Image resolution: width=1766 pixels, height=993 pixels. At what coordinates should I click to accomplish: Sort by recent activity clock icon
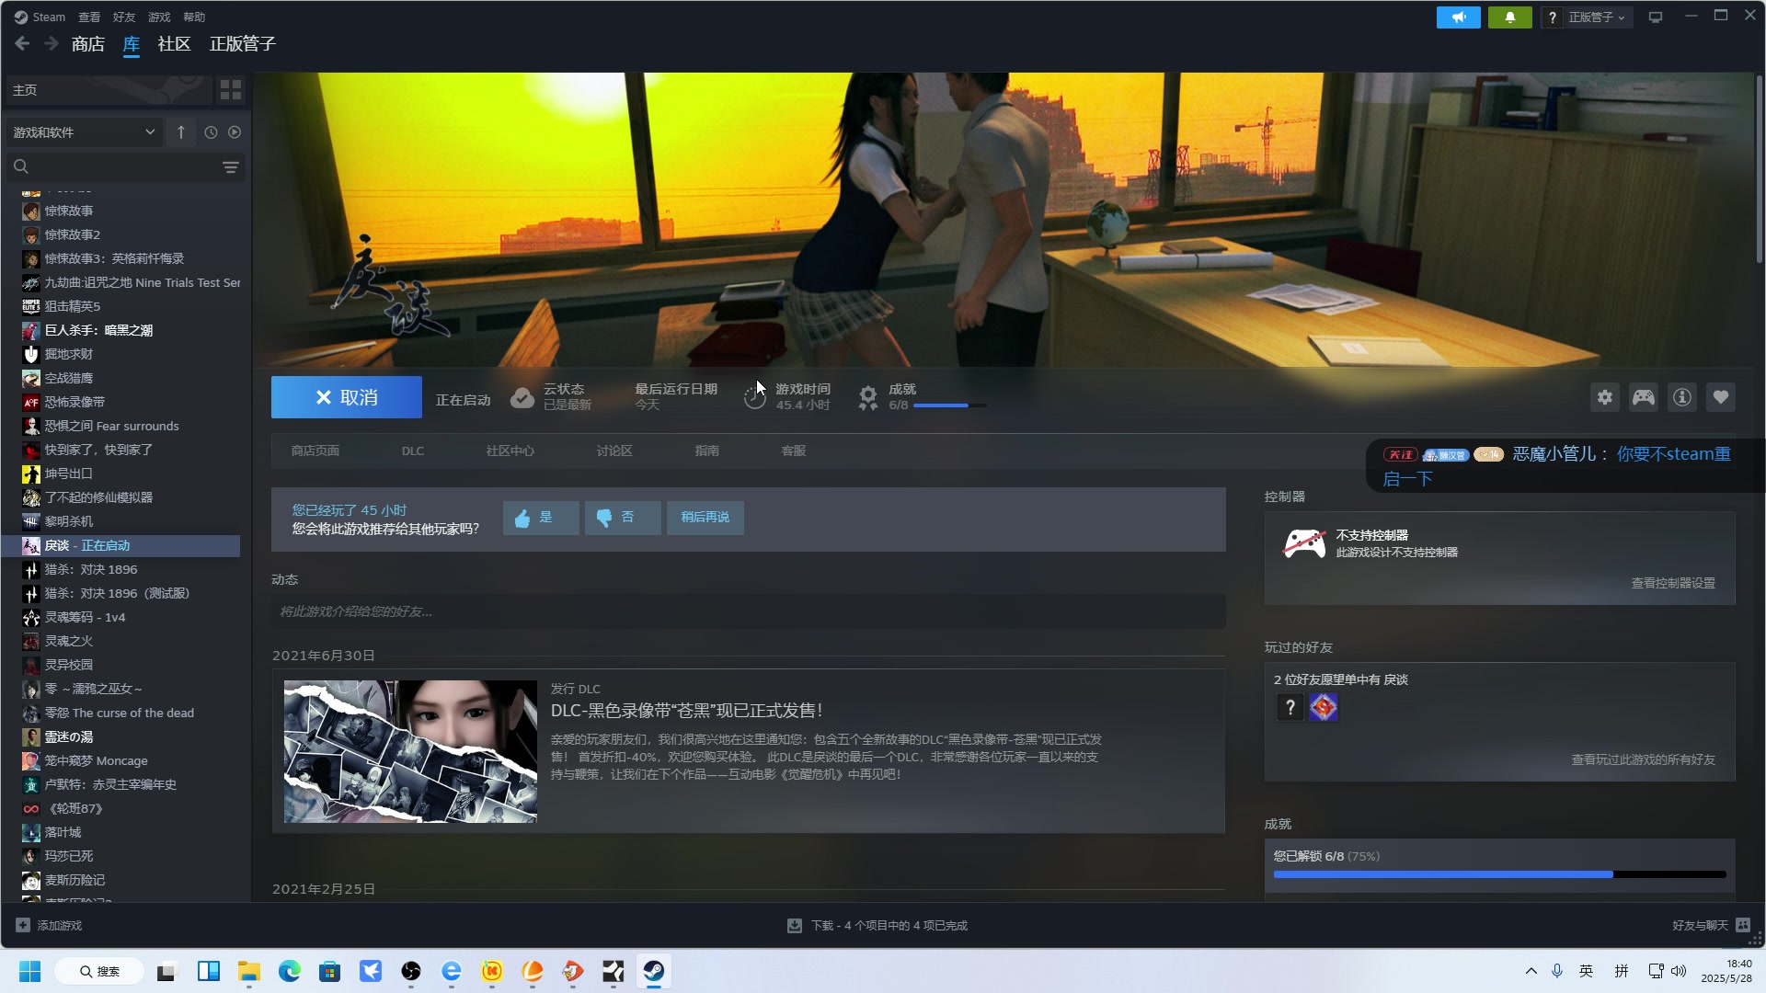(211, 132)
